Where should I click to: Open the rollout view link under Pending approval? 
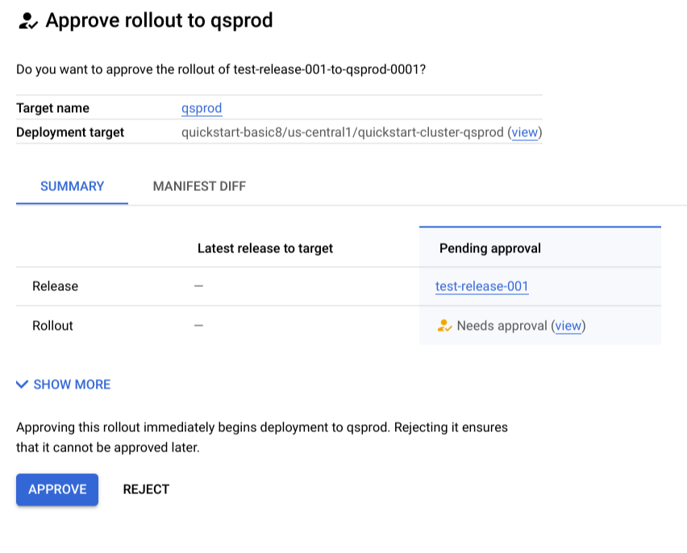pos(568,326)
